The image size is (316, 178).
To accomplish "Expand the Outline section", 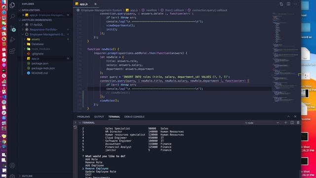I will [27, 176].
